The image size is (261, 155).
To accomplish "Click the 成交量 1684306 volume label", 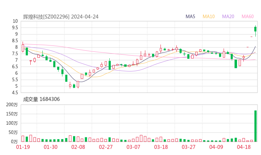I will click(41, 99).
